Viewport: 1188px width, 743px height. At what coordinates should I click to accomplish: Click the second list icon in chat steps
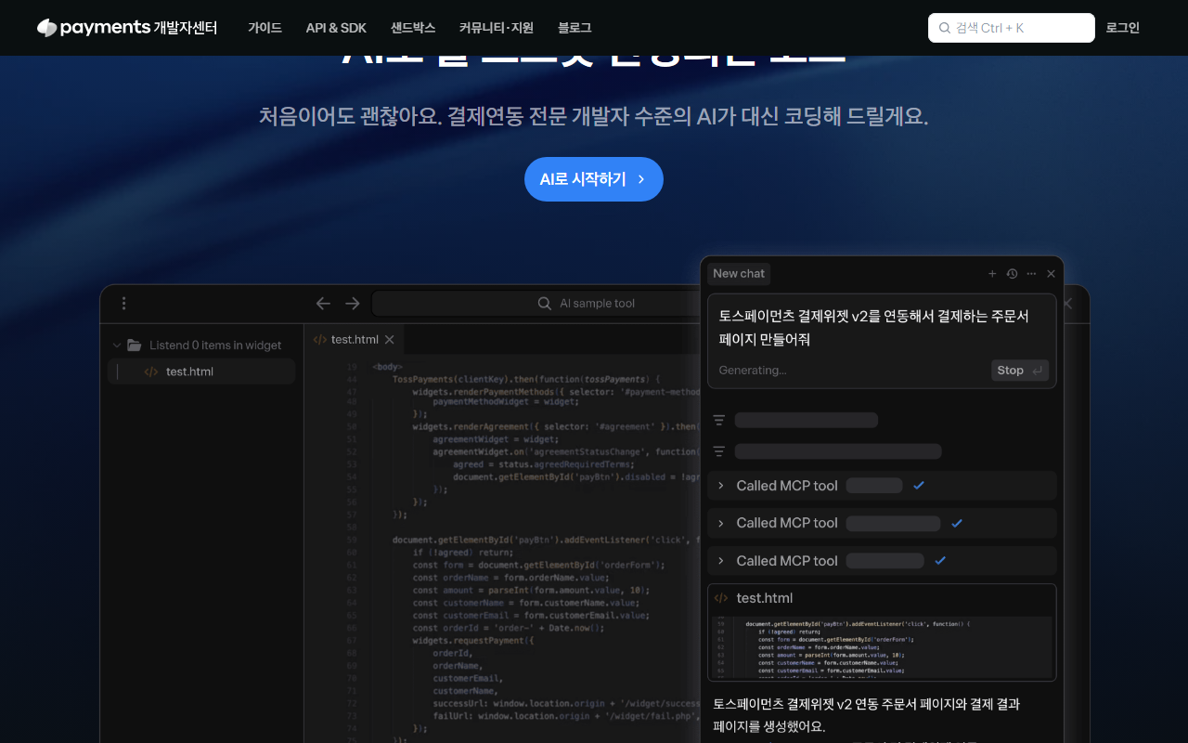(718, 451)
